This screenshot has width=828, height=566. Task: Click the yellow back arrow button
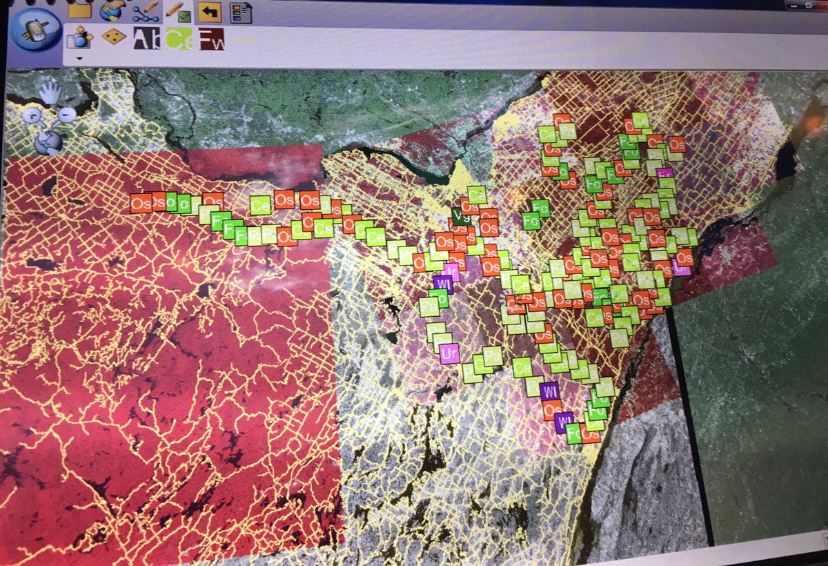pos(209,12)
